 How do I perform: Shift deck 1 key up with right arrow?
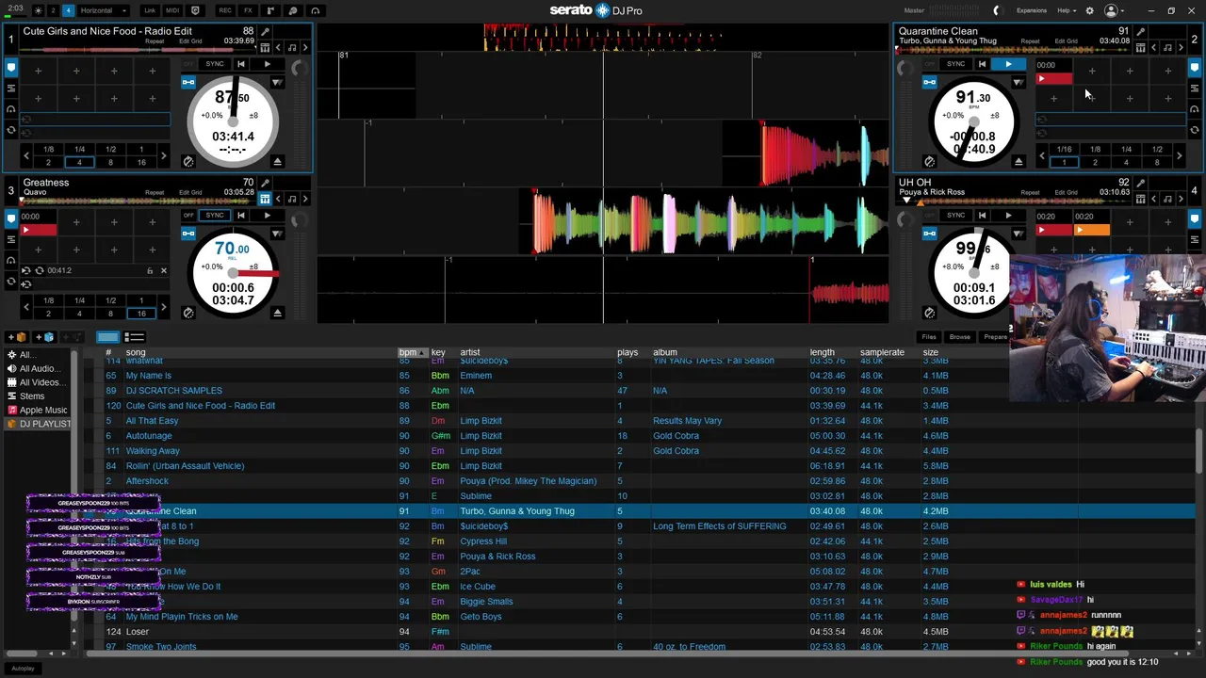point(305,47)
